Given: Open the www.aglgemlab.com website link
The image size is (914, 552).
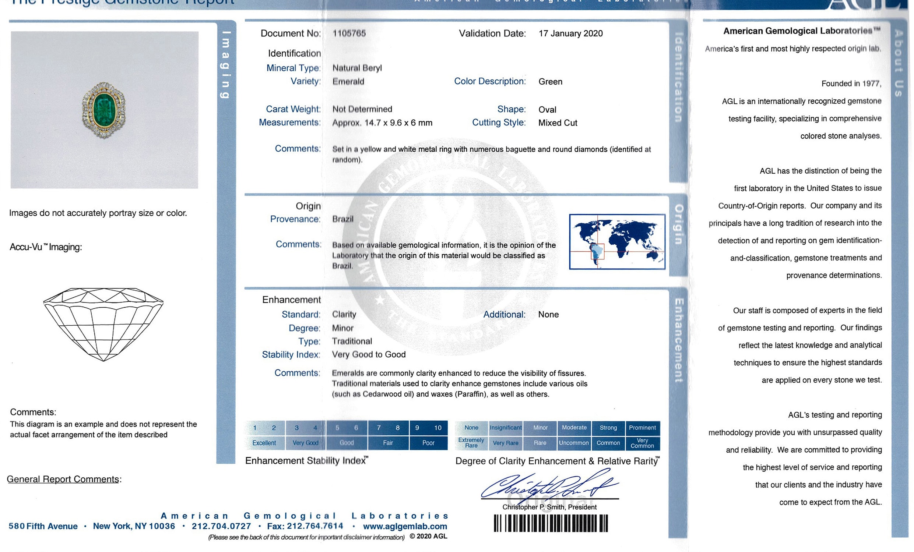Looking at the screenshot, I should [405, 526].
